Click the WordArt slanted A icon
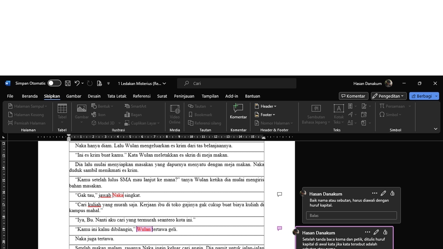This screenshot has width=443, height=249. click(x=350, y=114)
